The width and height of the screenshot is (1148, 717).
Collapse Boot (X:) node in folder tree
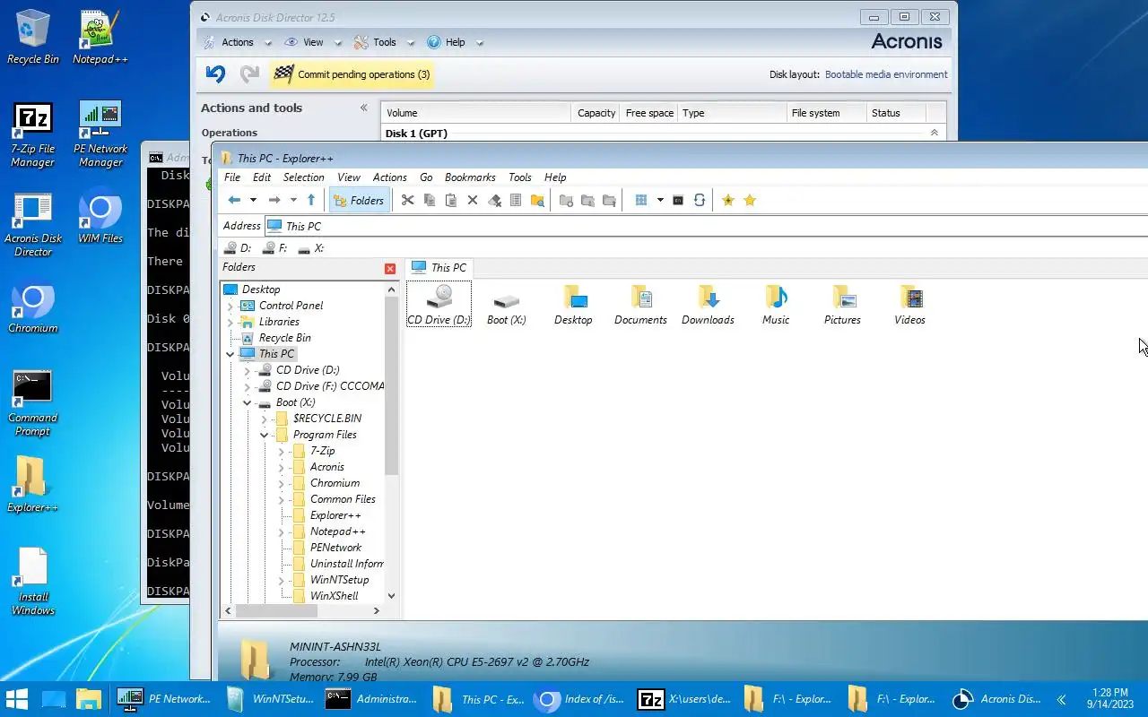pyautogui.click(x=248, y=402)
